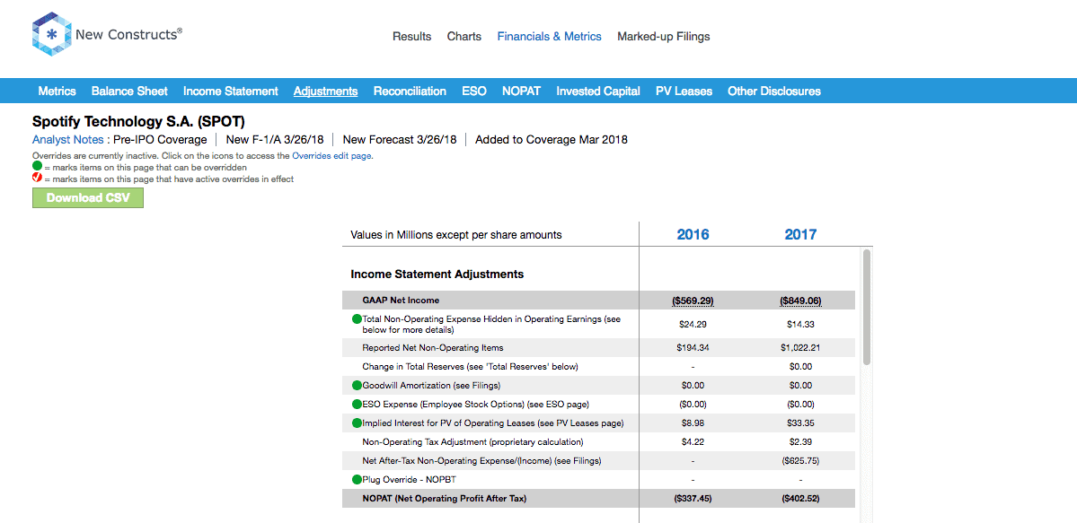Click the table's vertical scrollbar thumb

click(866, 306)
